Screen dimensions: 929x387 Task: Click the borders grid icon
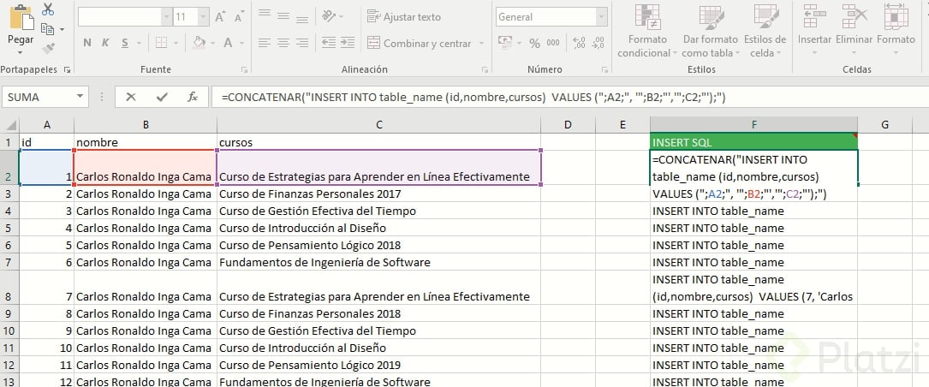[161, 43]
